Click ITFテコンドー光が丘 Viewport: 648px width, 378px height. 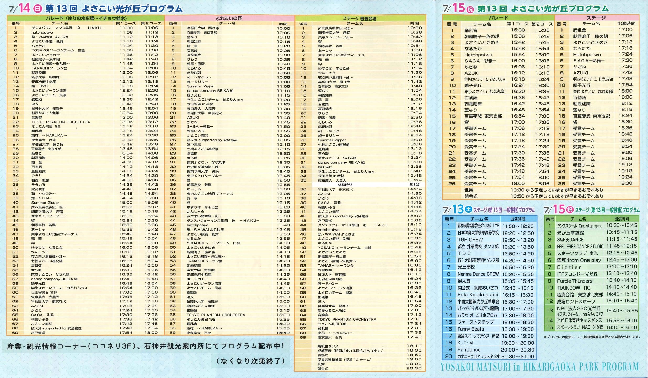click(x=577, y=274)
